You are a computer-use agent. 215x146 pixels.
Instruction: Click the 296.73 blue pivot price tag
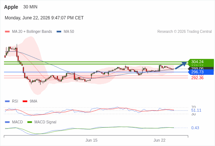coord(201,72)
